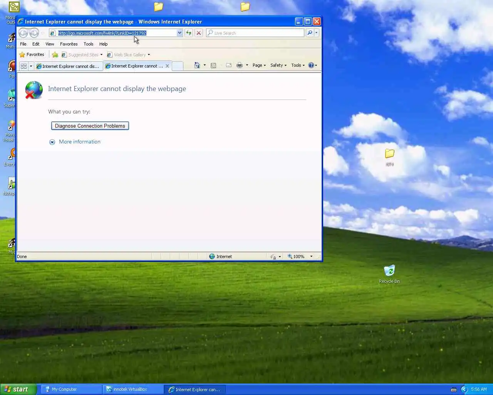Image resolution: width=493 pixels, height=395 pixels.
Task: Open the Favorites center star button
Action: [x=32, y=55]
